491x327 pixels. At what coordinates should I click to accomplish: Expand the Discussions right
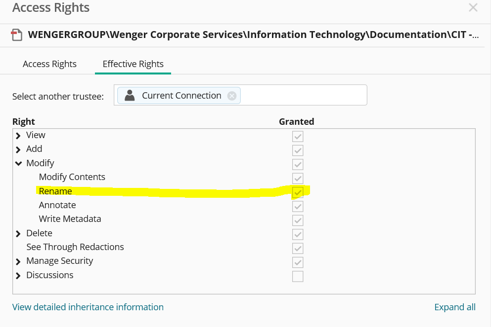pyautogui.click(x=18, y=275)
